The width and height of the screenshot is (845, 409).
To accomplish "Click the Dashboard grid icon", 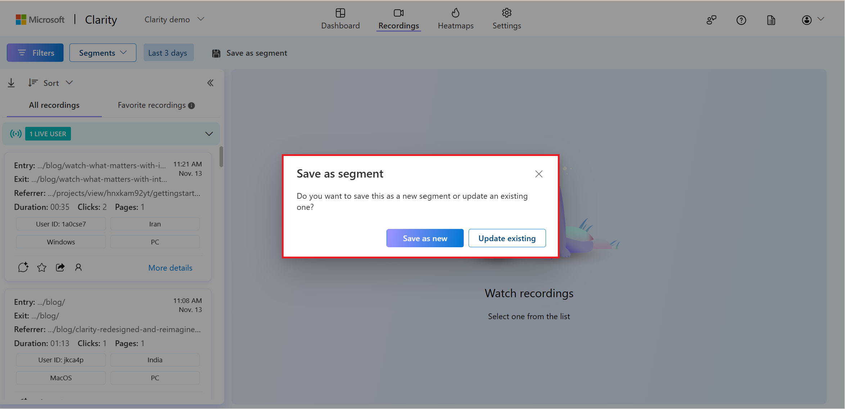I will click(x=340, y=13).
